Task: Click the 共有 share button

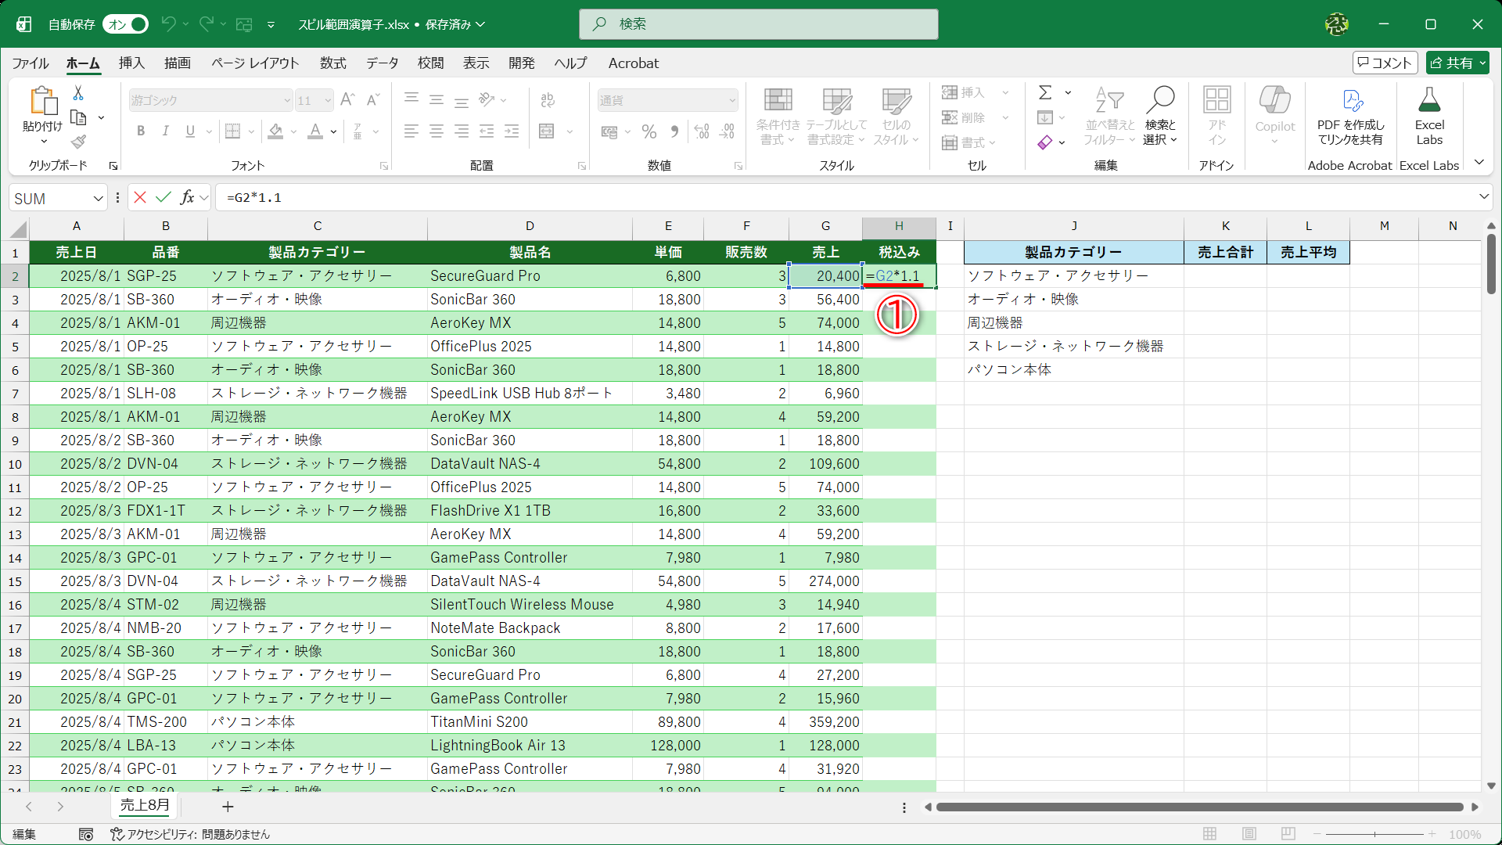Action: (x=1457, y=63)
